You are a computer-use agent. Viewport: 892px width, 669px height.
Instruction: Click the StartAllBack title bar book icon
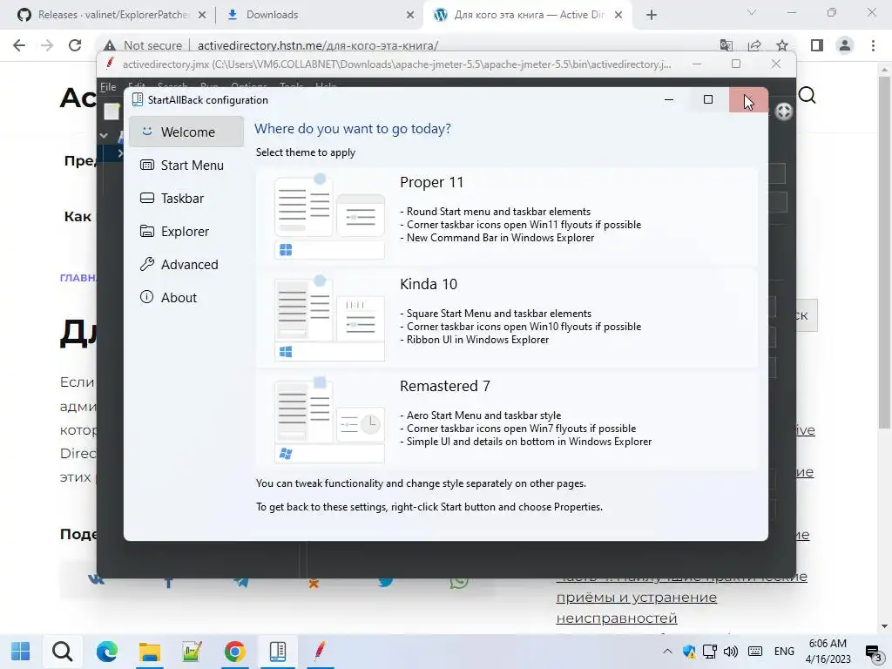point(137,99)
